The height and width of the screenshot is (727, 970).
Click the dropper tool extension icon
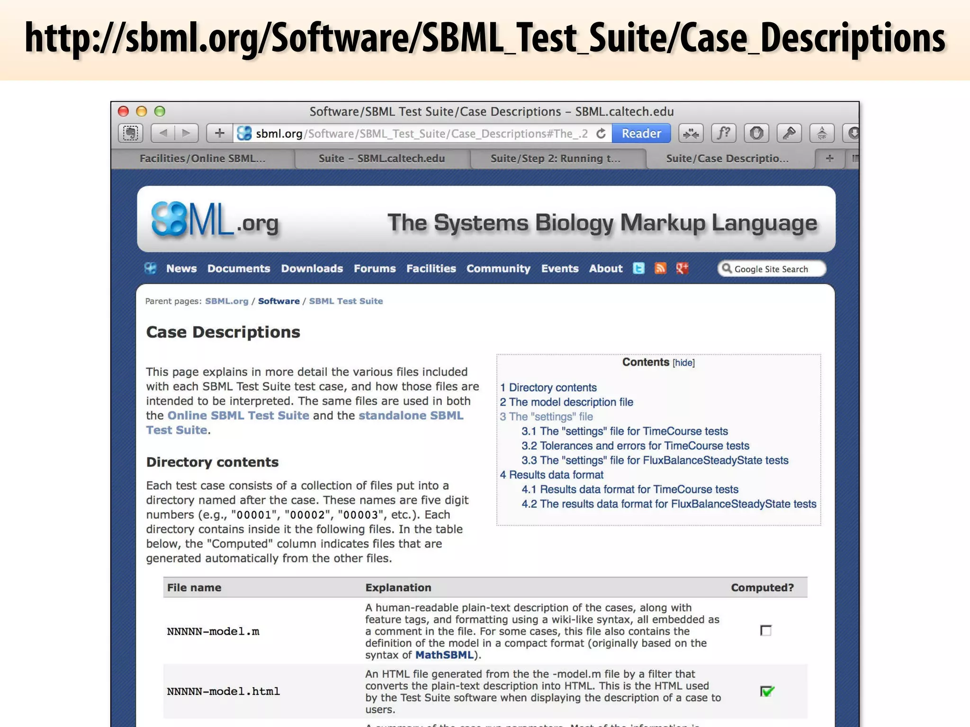pyautogui.click(x=789, y=133)
